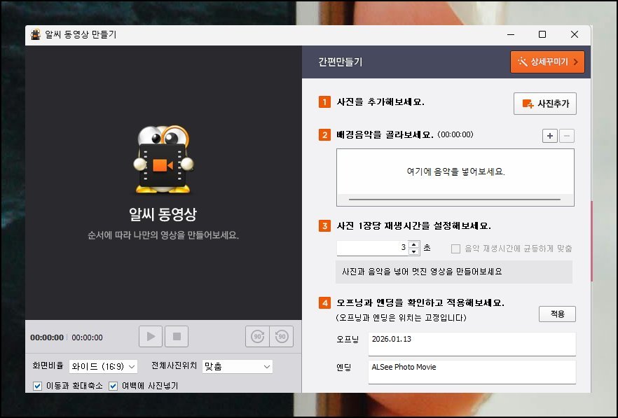Click the 엔딩 text field ALSee Photo Movie
The width and height of the screenshot is (618, 418).
click(472, 372)
